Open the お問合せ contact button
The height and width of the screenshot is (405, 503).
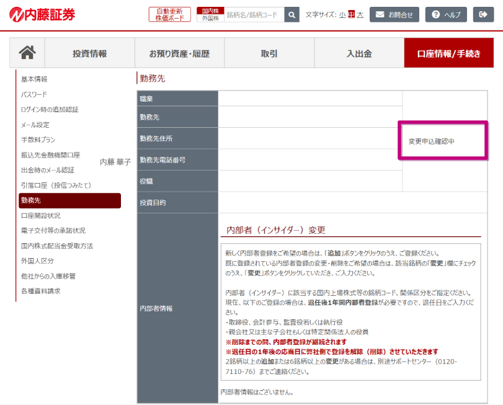point(394,15)
